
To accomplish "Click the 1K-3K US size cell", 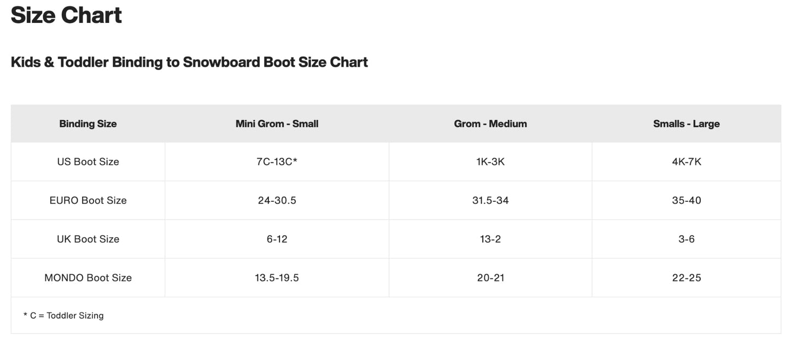I will coord(490,162).
